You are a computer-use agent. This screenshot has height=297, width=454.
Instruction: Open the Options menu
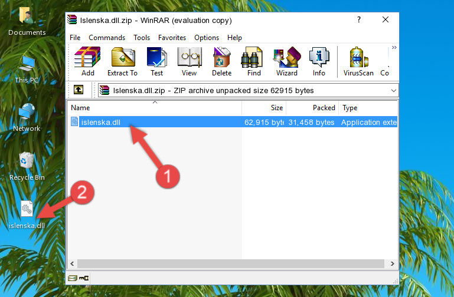207,38
